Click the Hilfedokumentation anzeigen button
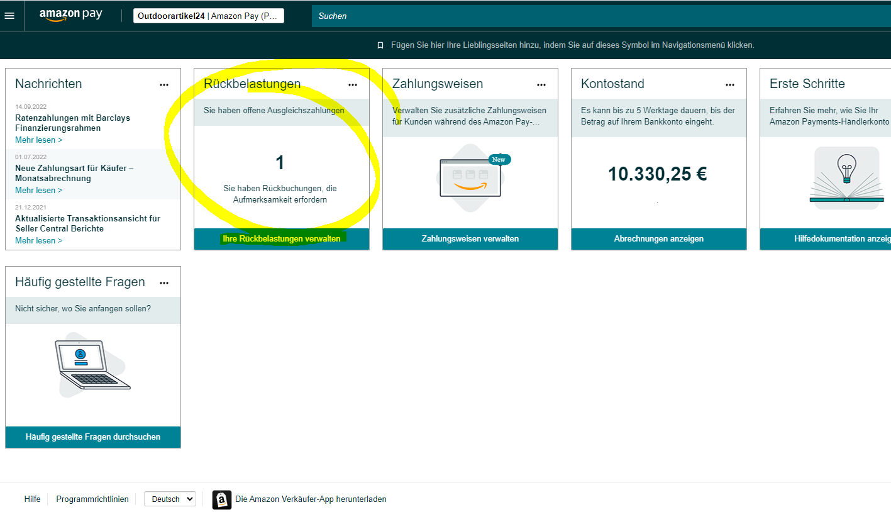 826,239
